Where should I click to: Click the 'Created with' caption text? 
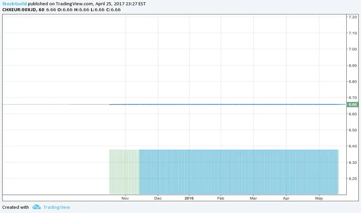(x=15, y=207)
